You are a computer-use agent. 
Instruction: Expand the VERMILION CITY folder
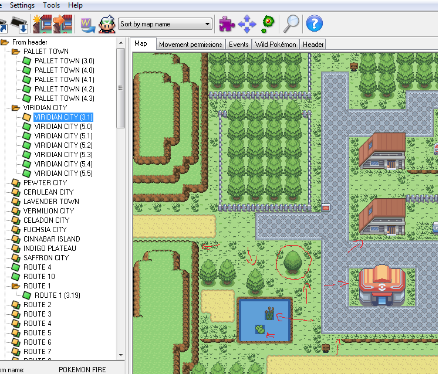click(16, 211)
